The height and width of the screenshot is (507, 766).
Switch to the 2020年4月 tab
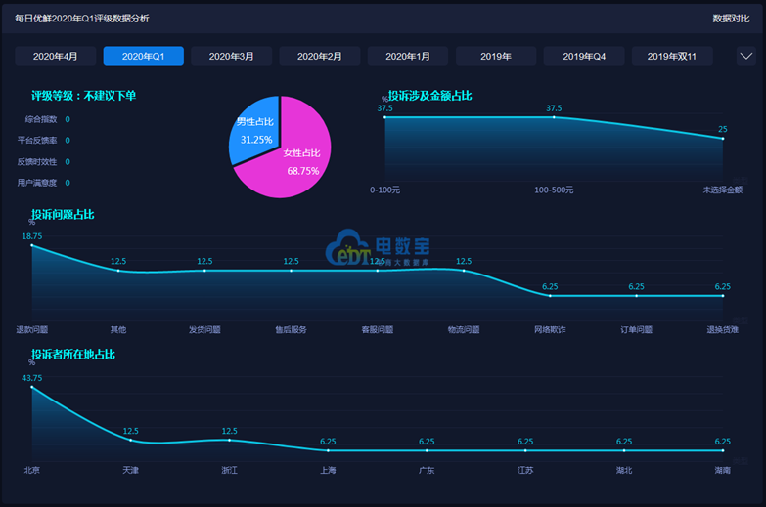(55, 56)
